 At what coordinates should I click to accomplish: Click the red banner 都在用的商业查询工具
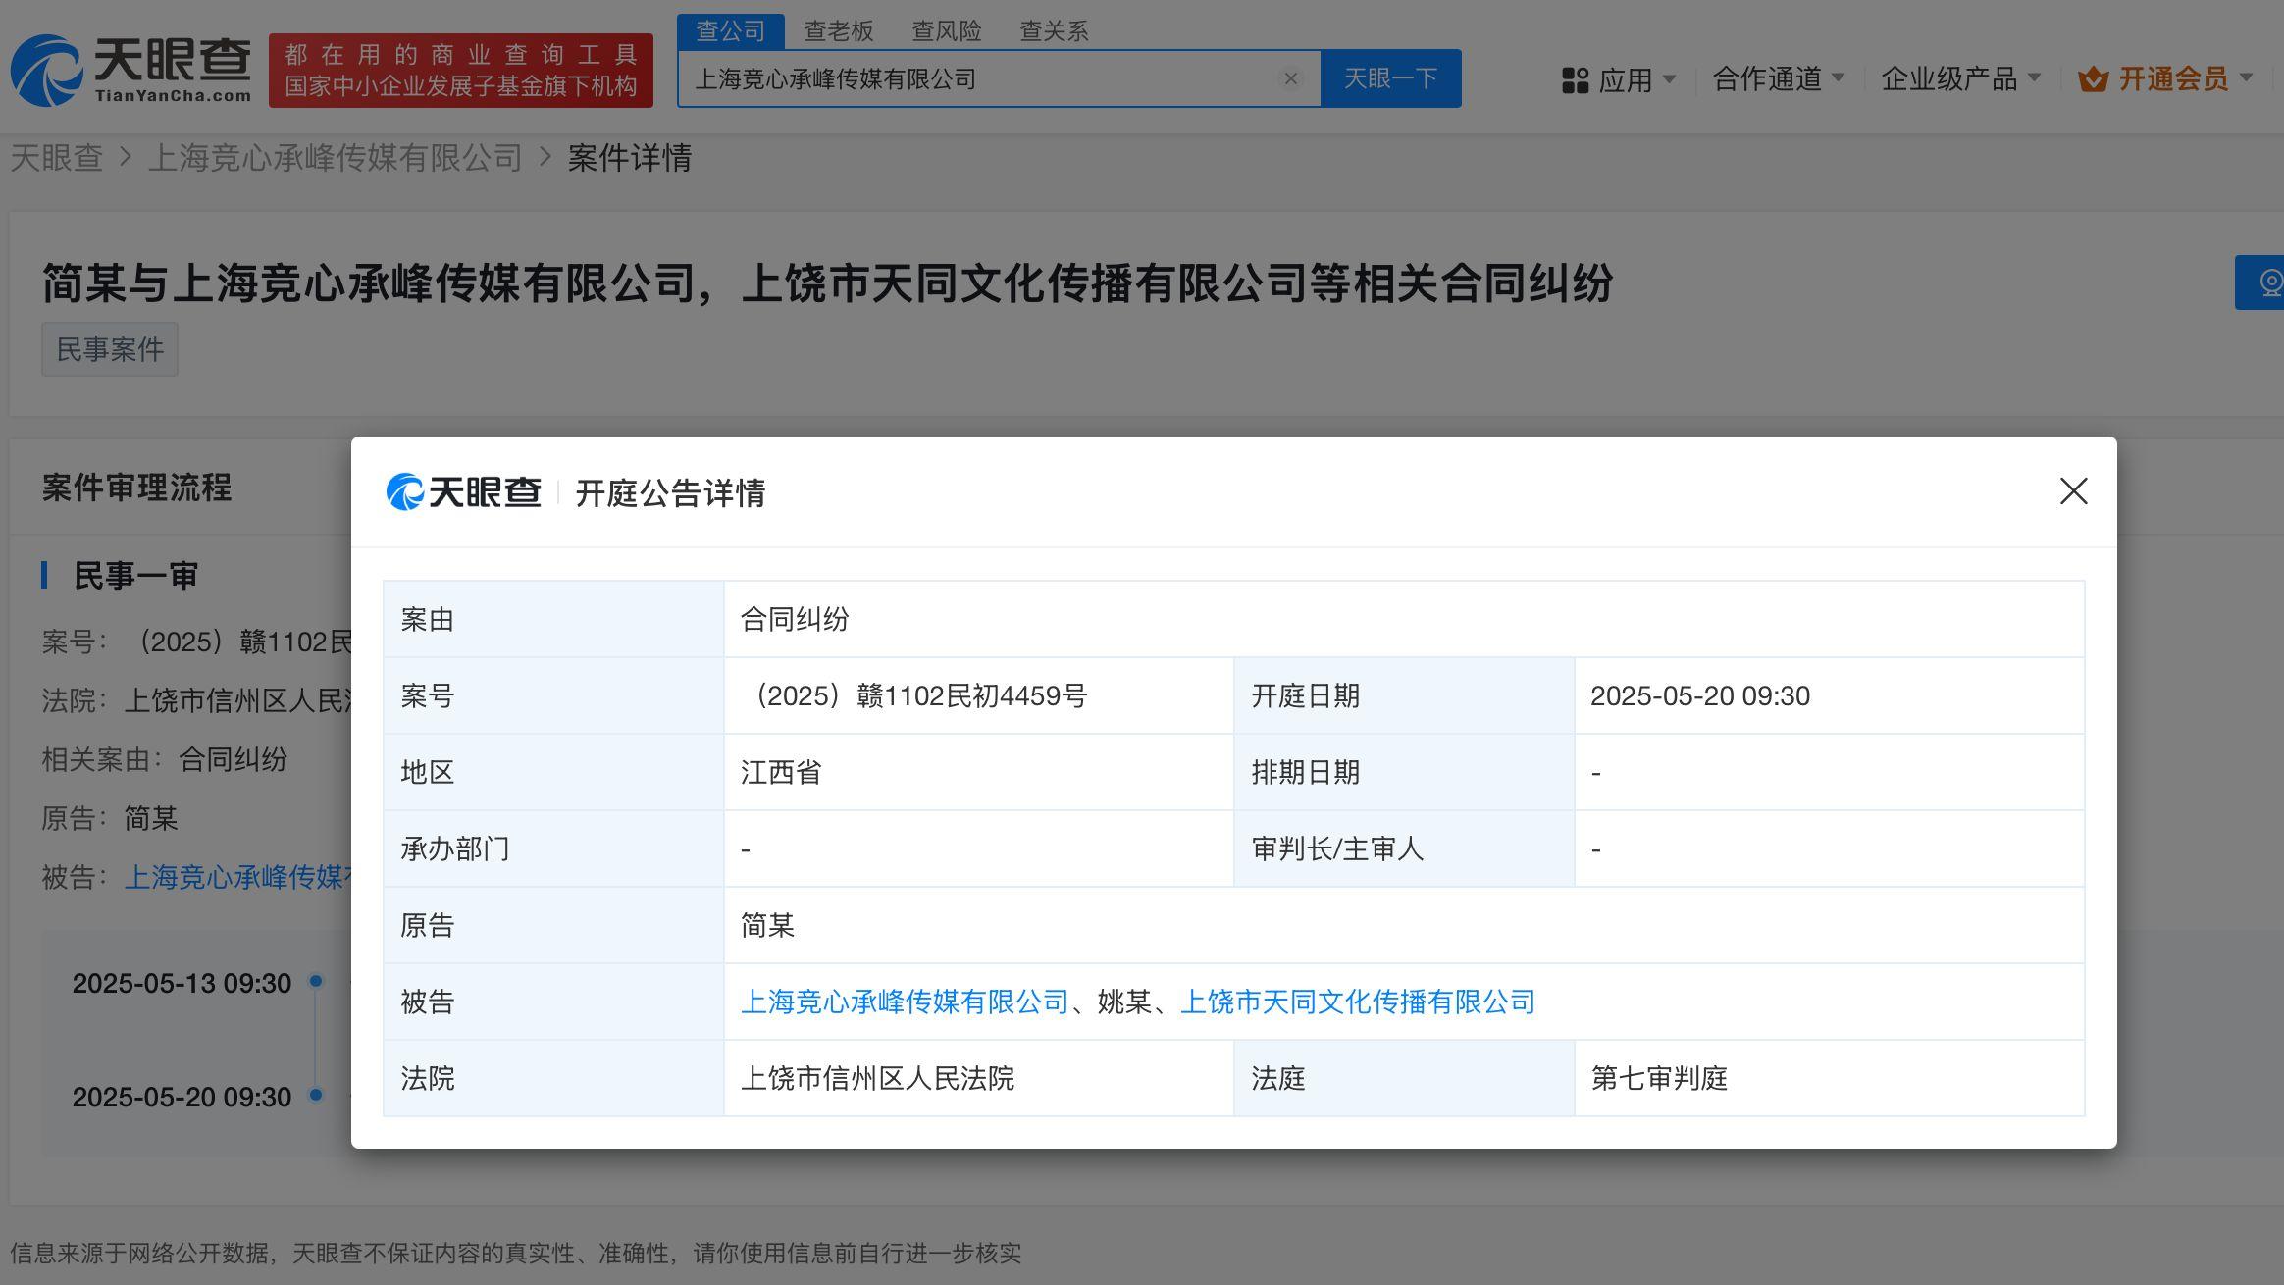461,71
